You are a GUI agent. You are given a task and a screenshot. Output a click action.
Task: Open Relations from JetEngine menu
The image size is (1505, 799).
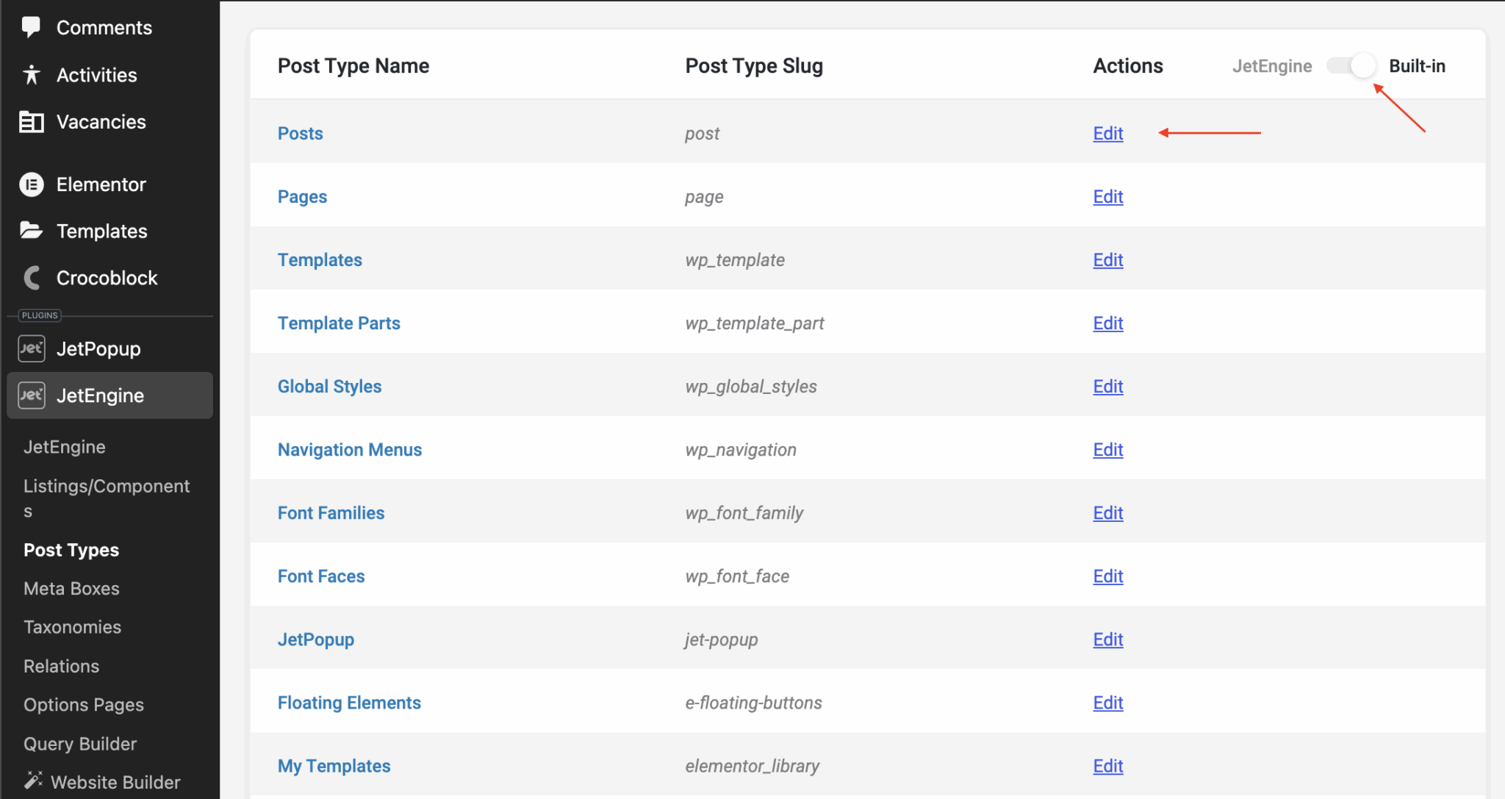[60, 665]
